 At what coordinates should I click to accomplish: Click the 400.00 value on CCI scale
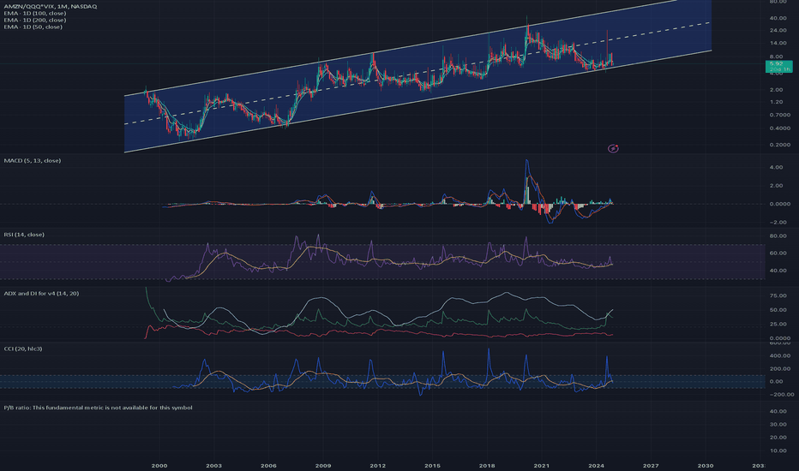pyautogui.click(x=779, y=355)
